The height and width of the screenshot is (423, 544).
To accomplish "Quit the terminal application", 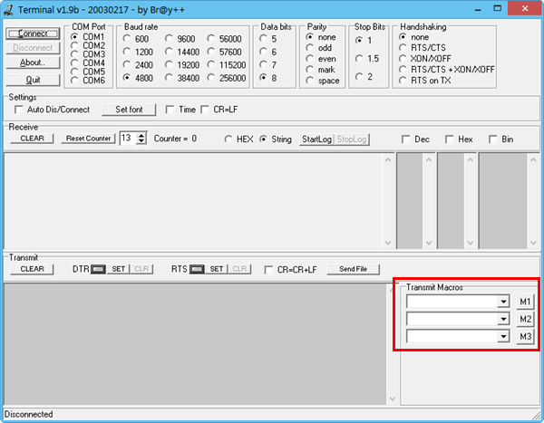I will click(x=33, y=80).
